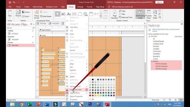Choose the Label (Aa) control tool

click(69, 14)
